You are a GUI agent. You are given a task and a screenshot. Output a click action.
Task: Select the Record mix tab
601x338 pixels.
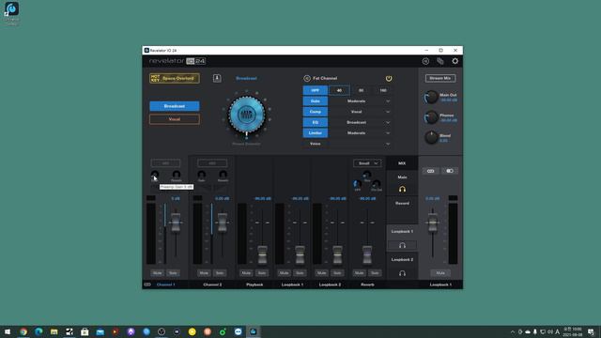pos(402,204)
